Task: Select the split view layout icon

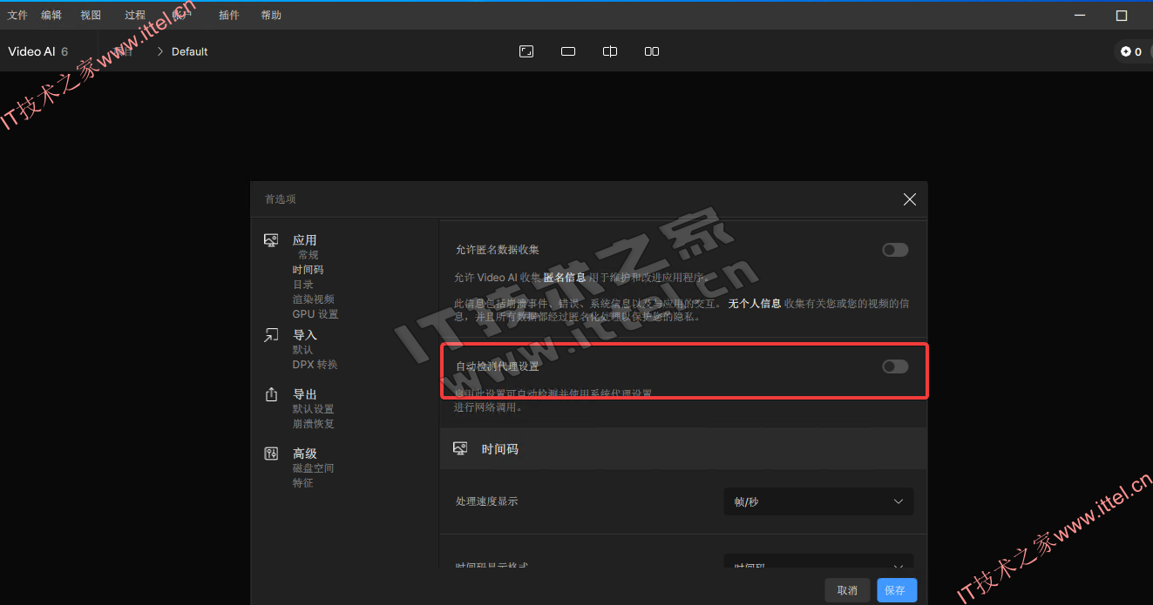Action: coord(610,51)
